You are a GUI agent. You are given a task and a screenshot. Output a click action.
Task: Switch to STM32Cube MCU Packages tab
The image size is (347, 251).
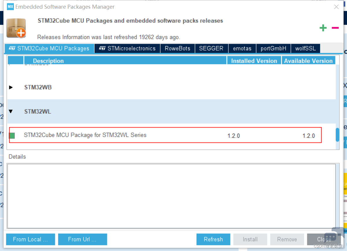point(49,48)
